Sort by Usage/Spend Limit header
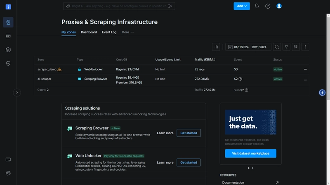330x185 pixels. (168, 60)
